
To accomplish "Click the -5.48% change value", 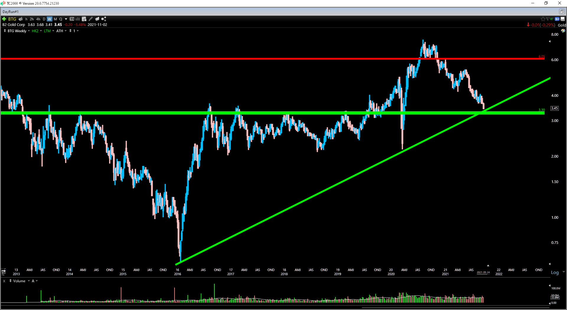I will click(80, 25).
